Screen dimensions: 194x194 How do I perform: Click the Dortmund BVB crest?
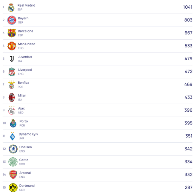[13, 188]
